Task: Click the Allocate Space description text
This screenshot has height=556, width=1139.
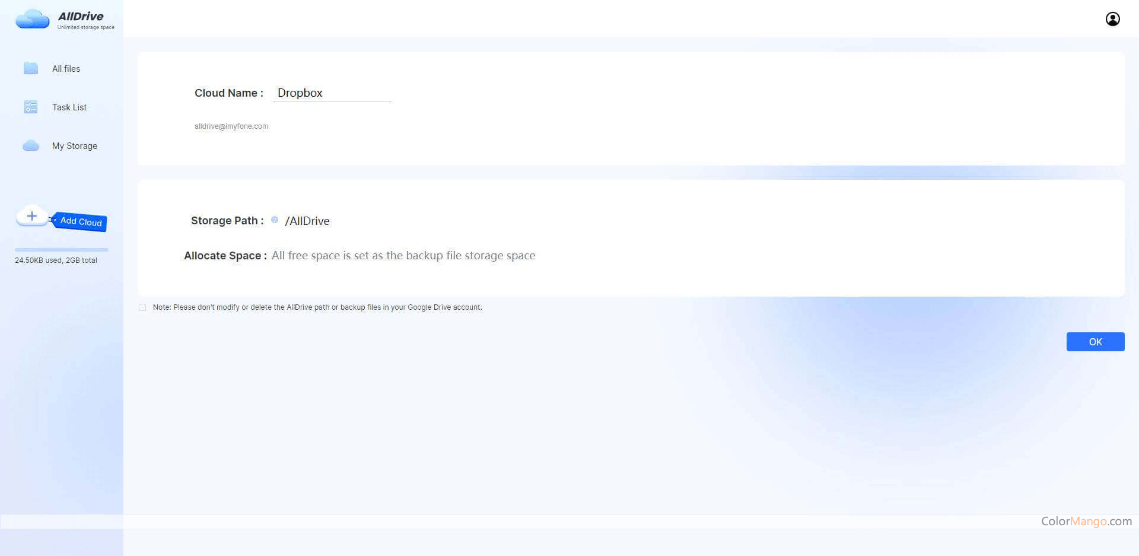Action: click(403, 256)
